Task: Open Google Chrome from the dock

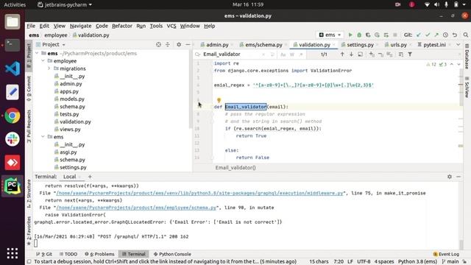Action: click(13, 116)
